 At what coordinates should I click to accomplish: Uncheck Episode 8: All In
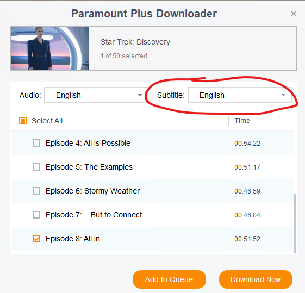pyautogui.click(x=36, y=239)
